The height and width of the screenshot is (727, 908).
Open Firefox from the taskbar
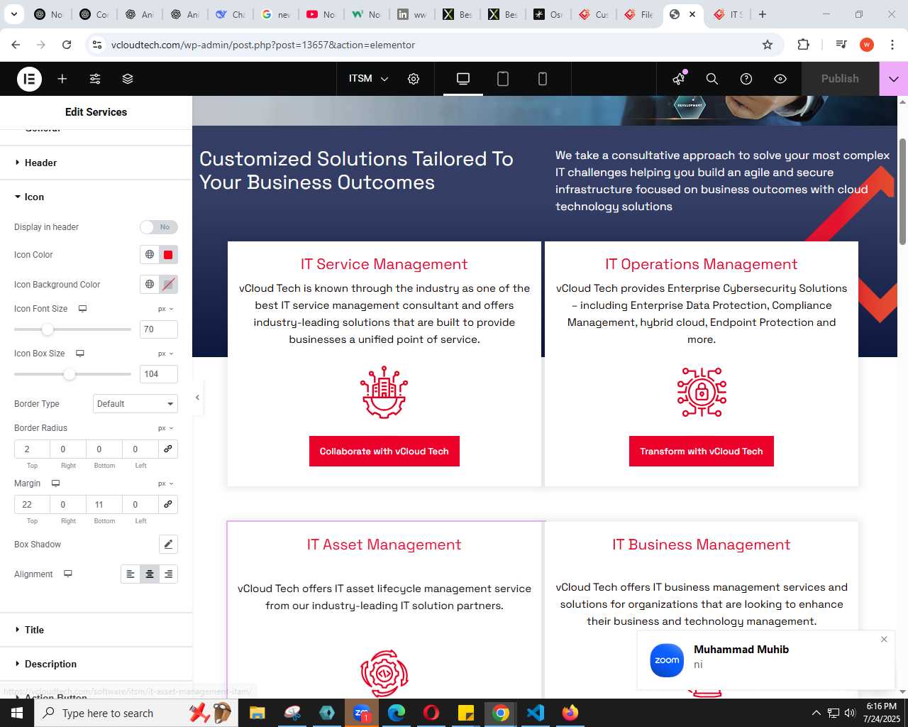(x=570, y=713)
